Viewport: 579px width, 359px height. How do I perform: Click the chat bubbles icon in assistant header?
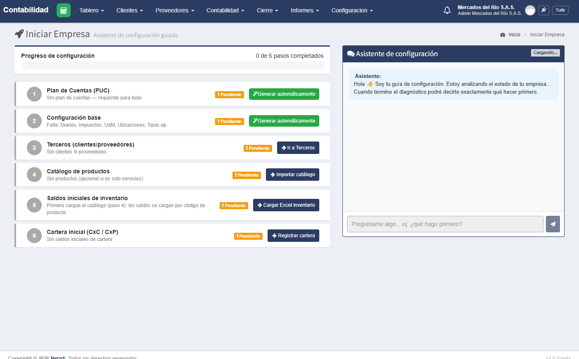(x=351, y=54)
